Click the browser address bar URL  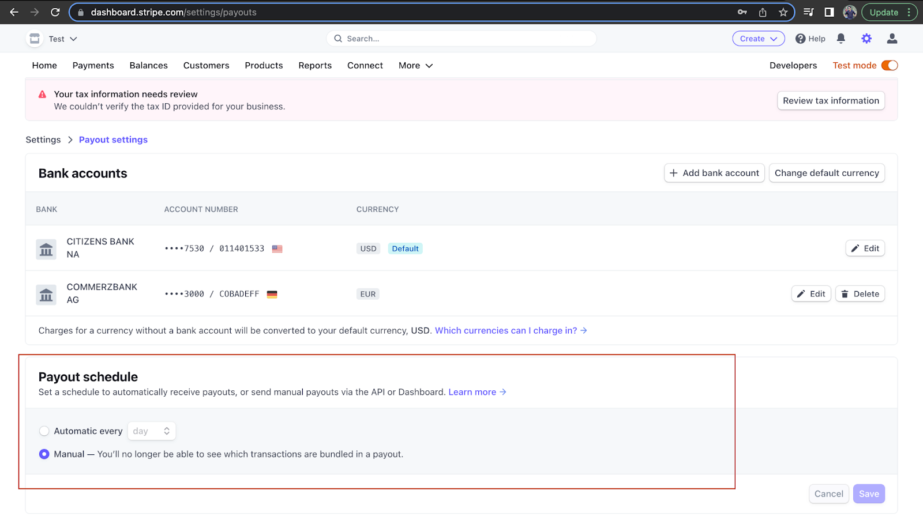(174, 12)
